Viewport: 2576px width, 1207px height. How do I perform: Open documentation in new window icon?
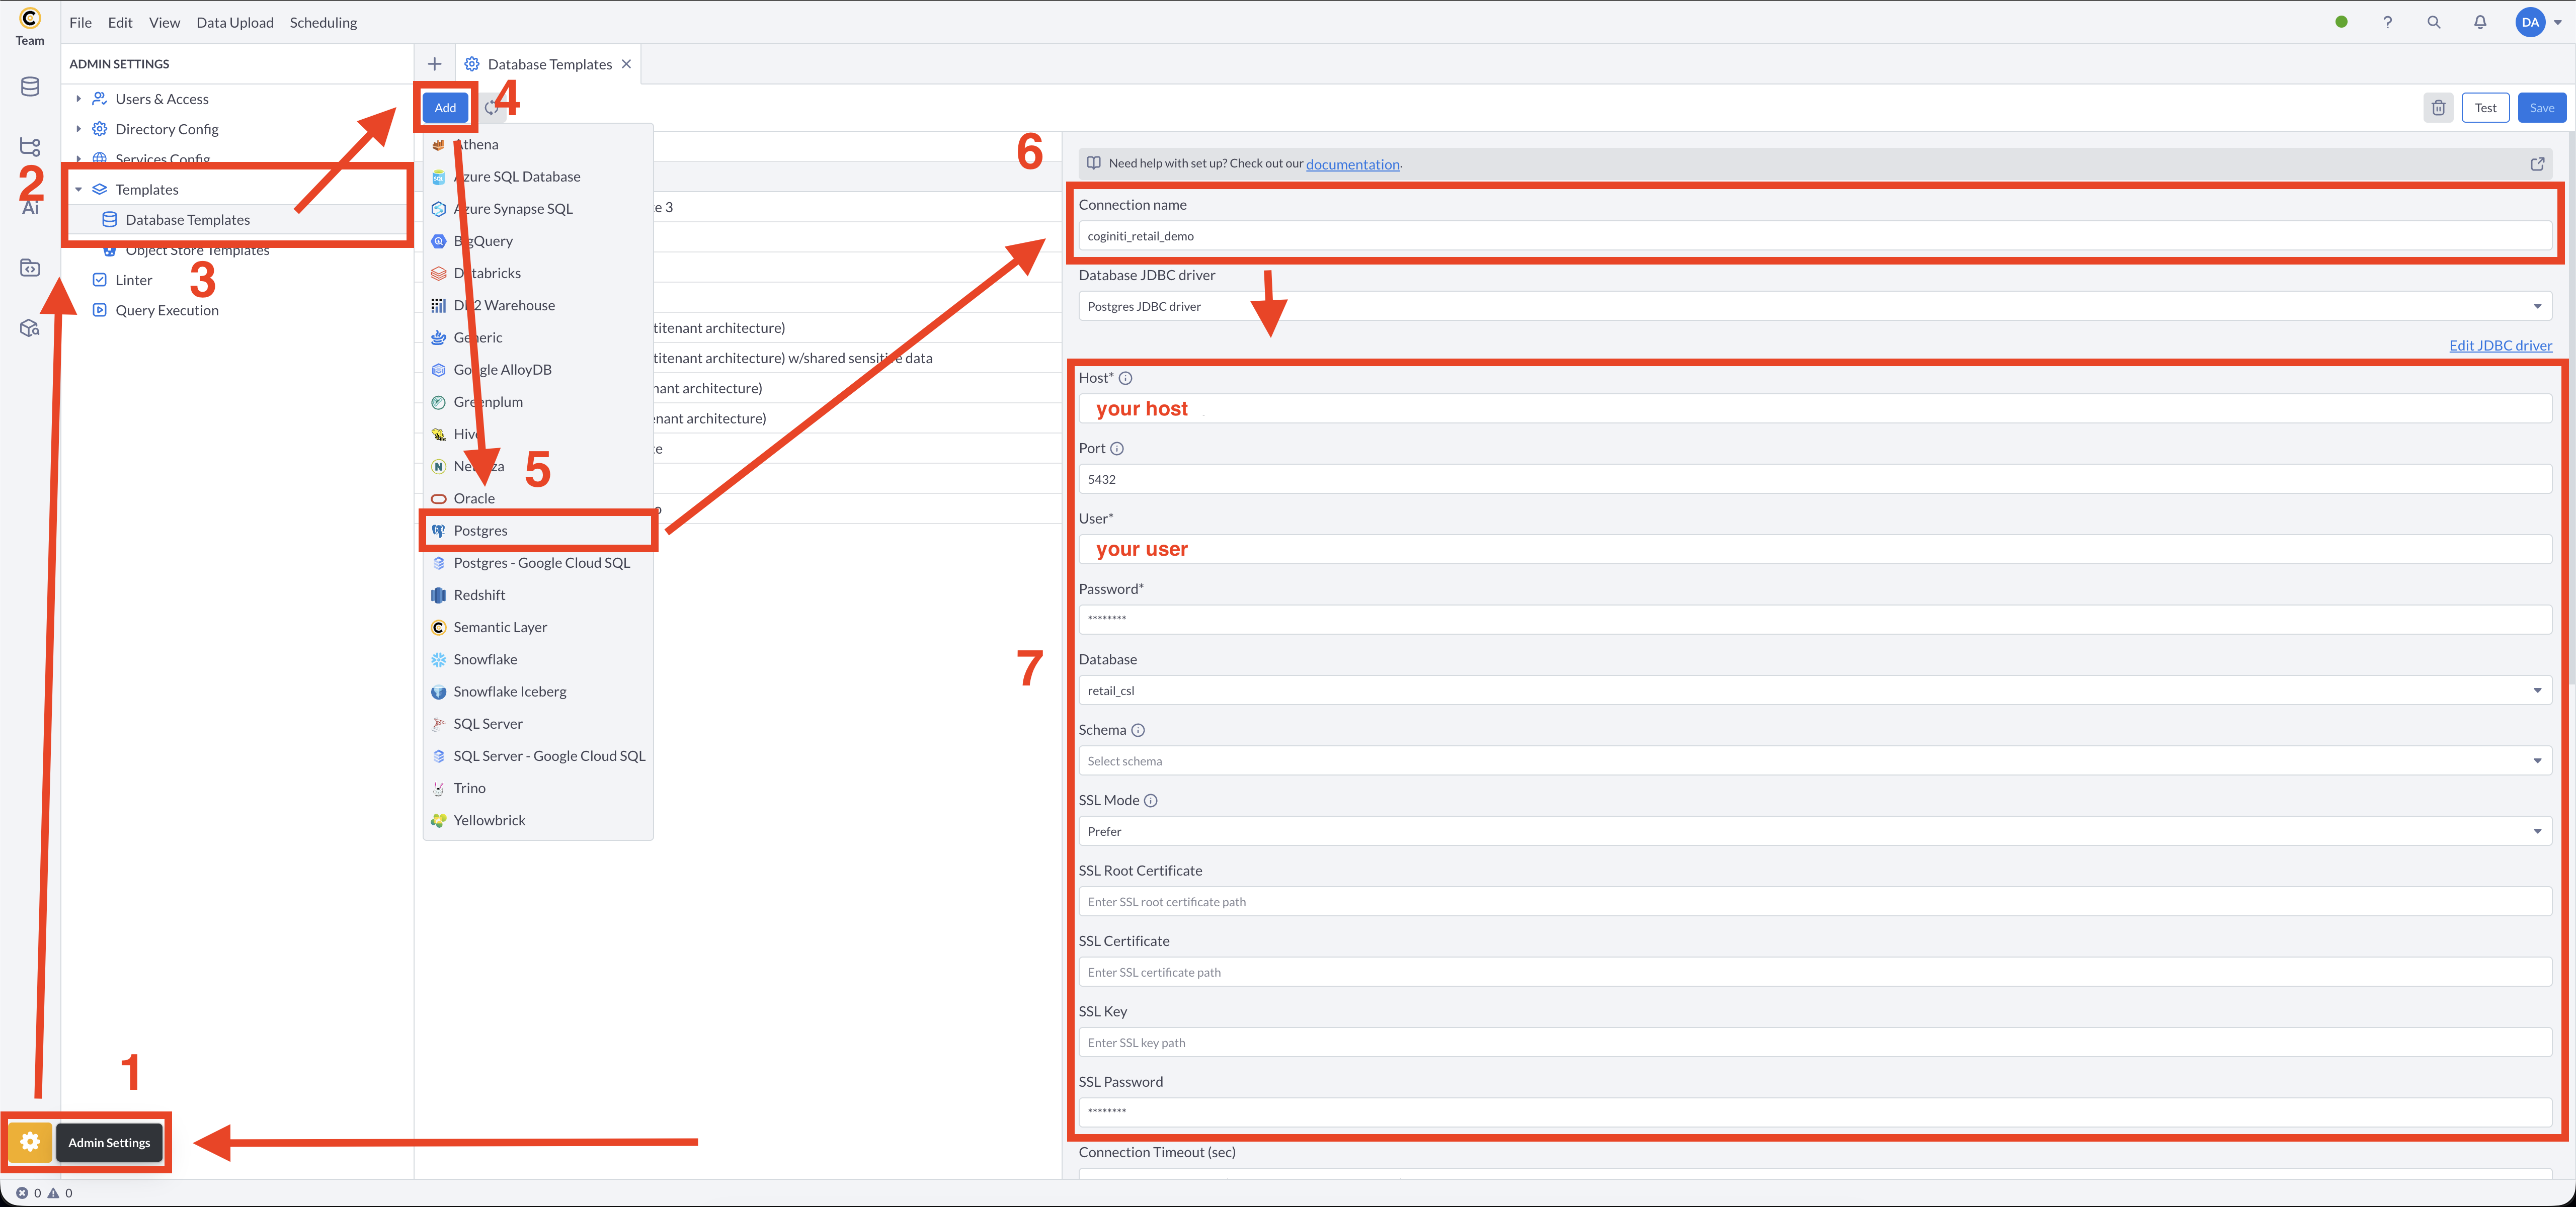point(2537,164)
